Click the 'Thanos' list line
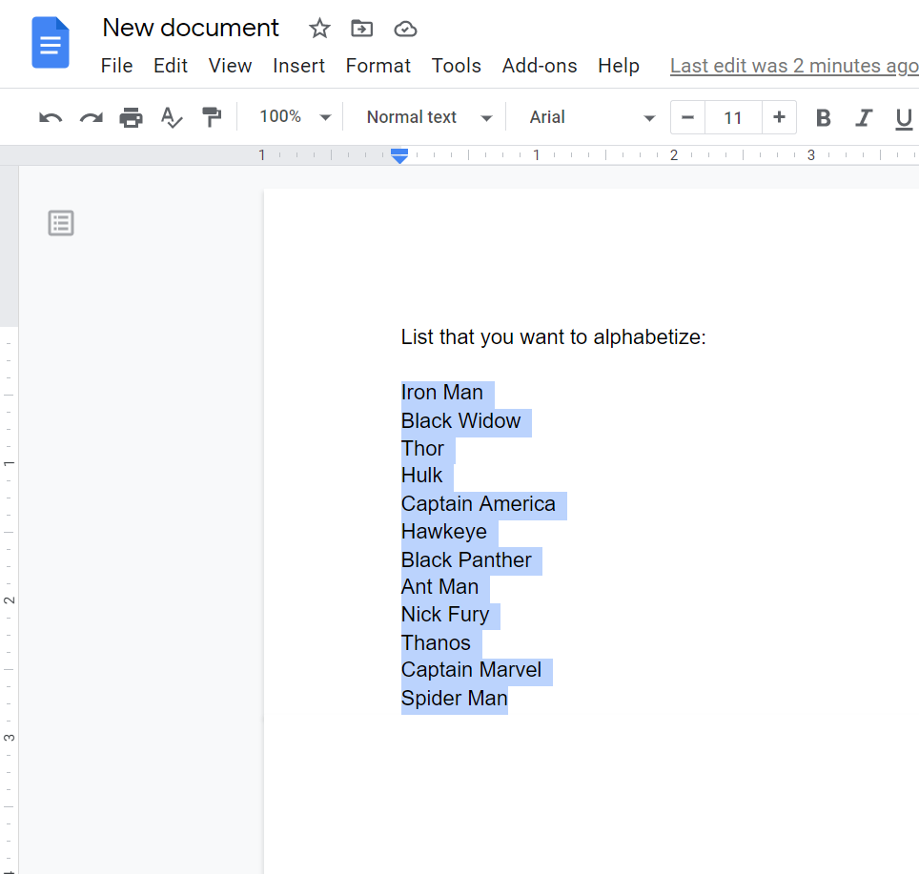The image size is (919, 874). pyautogui.click(x=436, y=643)
